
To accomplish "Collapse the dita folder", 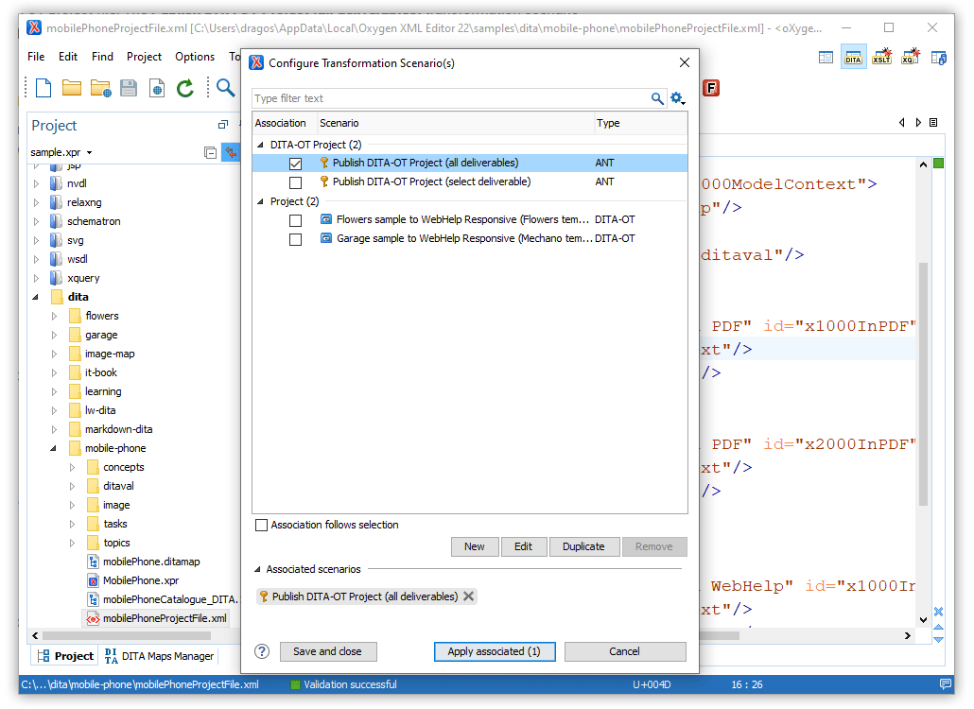I will (35, 298).
